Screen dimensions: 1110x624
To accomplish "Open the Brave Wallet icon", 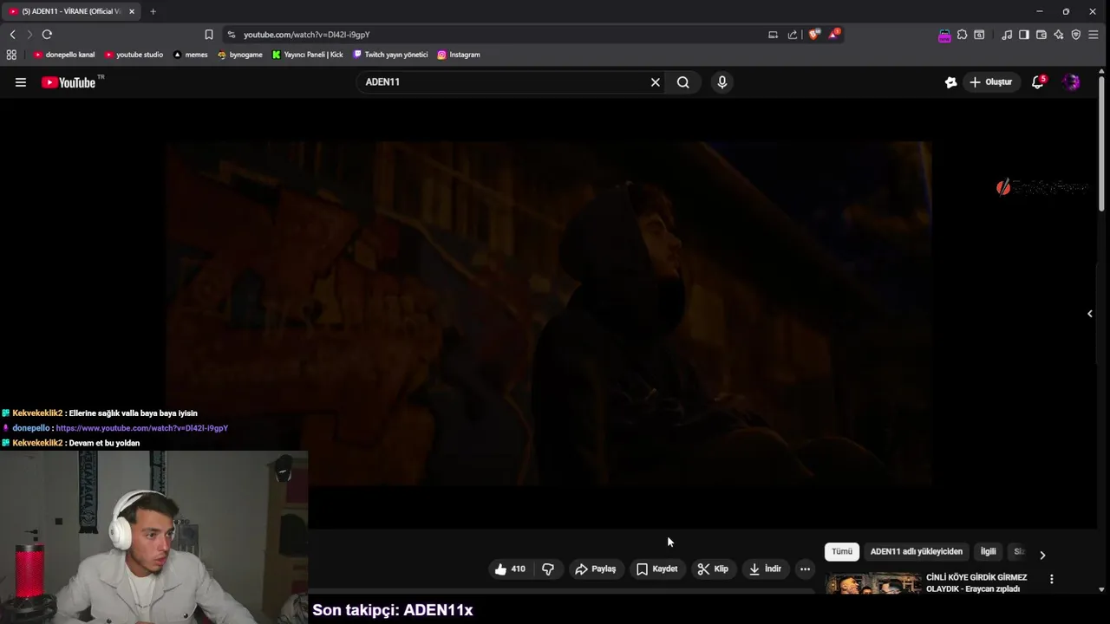I will [x=1041, y=35].
